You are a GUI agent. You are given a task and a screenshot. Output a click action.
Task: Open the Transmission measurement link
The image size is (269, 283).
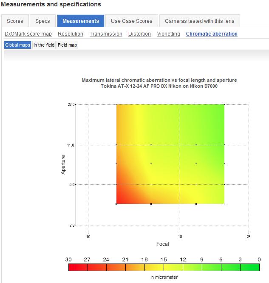pos(106,34)
